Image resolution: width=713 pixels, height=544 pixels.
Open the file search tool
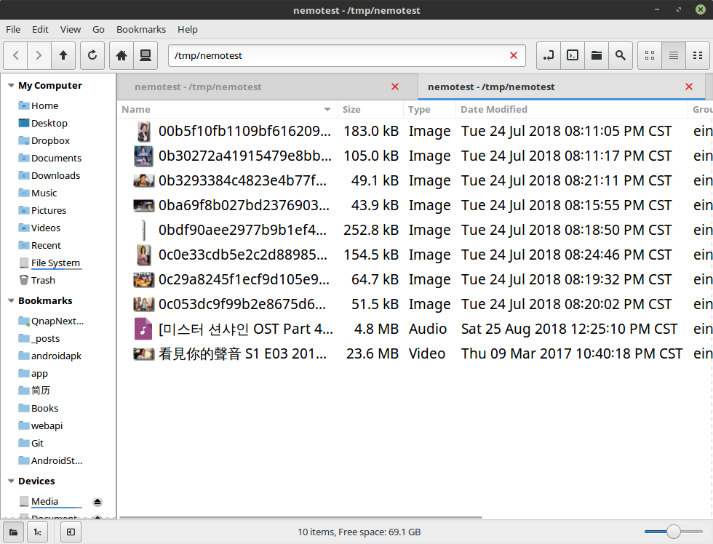620,55
